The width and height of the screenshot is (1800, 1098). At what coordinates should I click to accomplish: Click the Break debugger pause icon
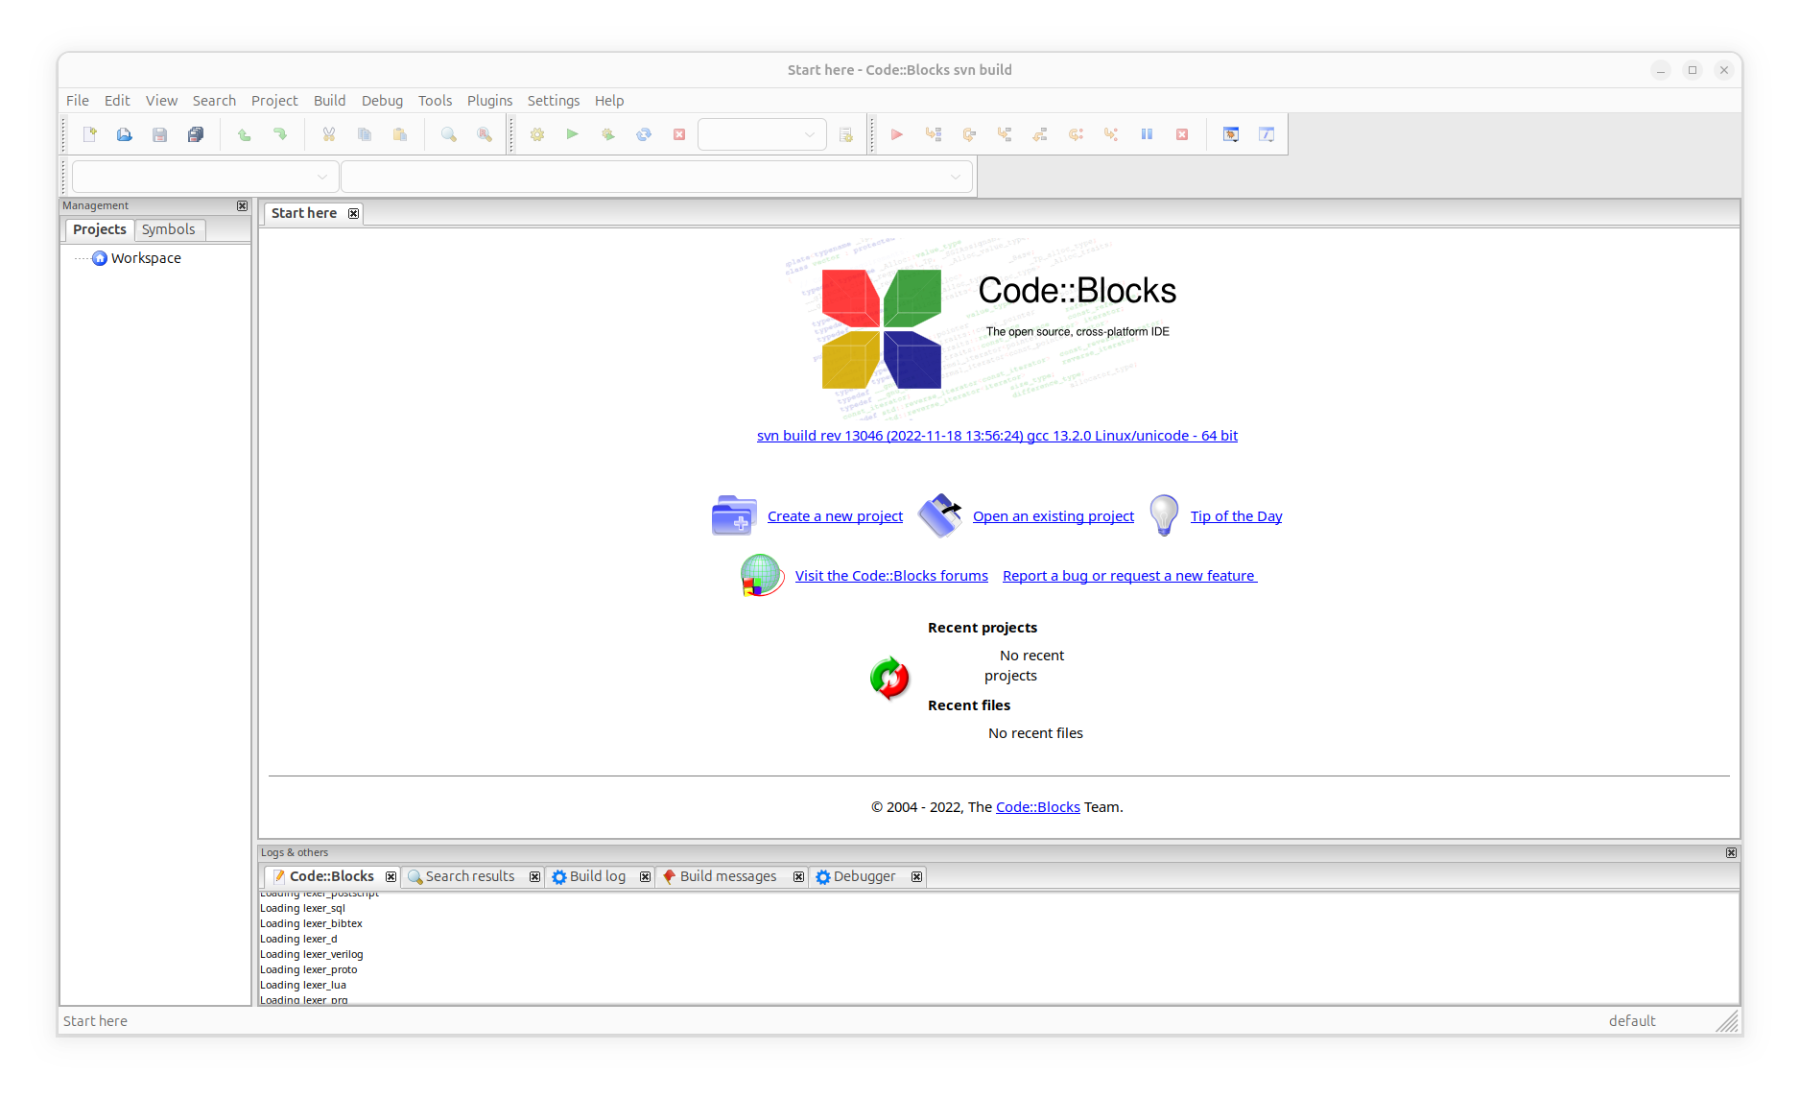click(1147, 134)
